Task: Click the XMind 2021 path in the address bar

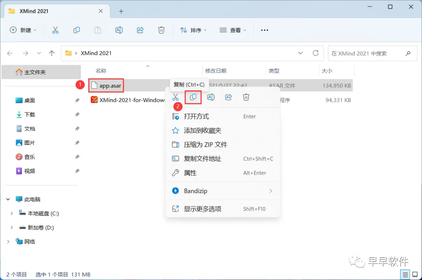Action: pos(96,53)
